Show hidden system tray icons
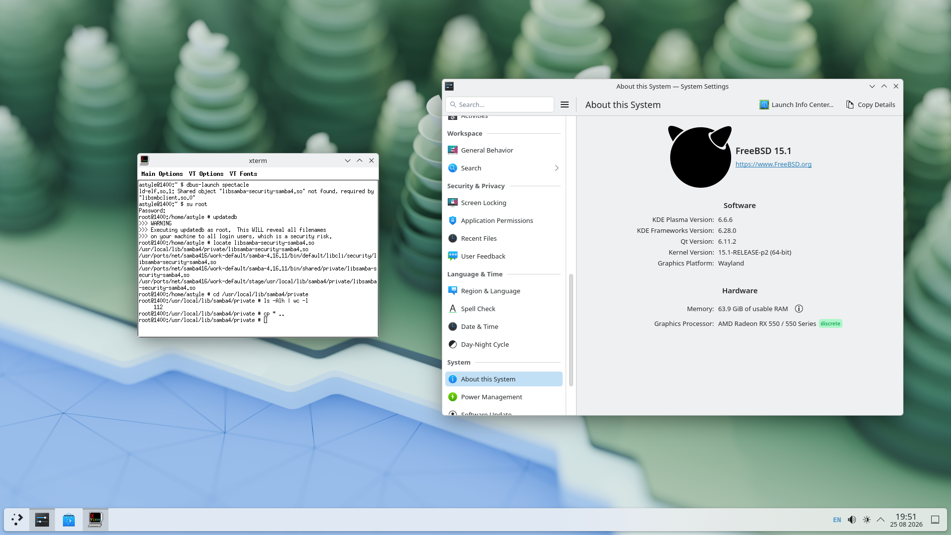951x535 pixels. (881, 520)
